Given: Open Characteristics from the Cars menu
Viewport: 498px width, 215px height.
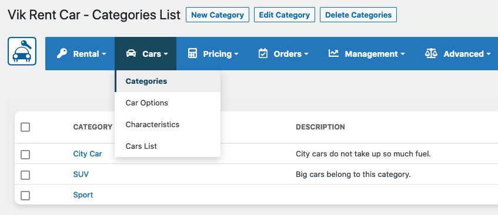Looking at the screenshot, I should tap(168, 124).
